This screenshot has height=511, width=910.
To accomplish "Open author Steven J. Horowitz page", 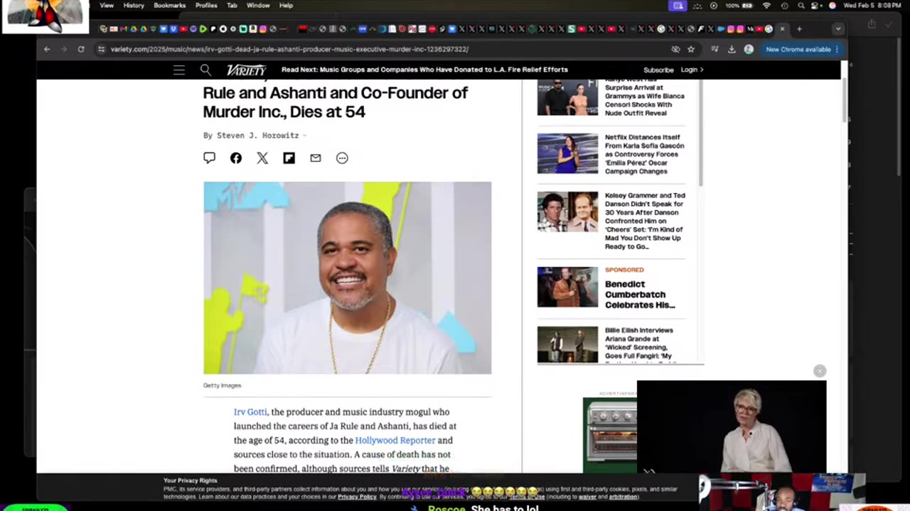I will (257, 135).
